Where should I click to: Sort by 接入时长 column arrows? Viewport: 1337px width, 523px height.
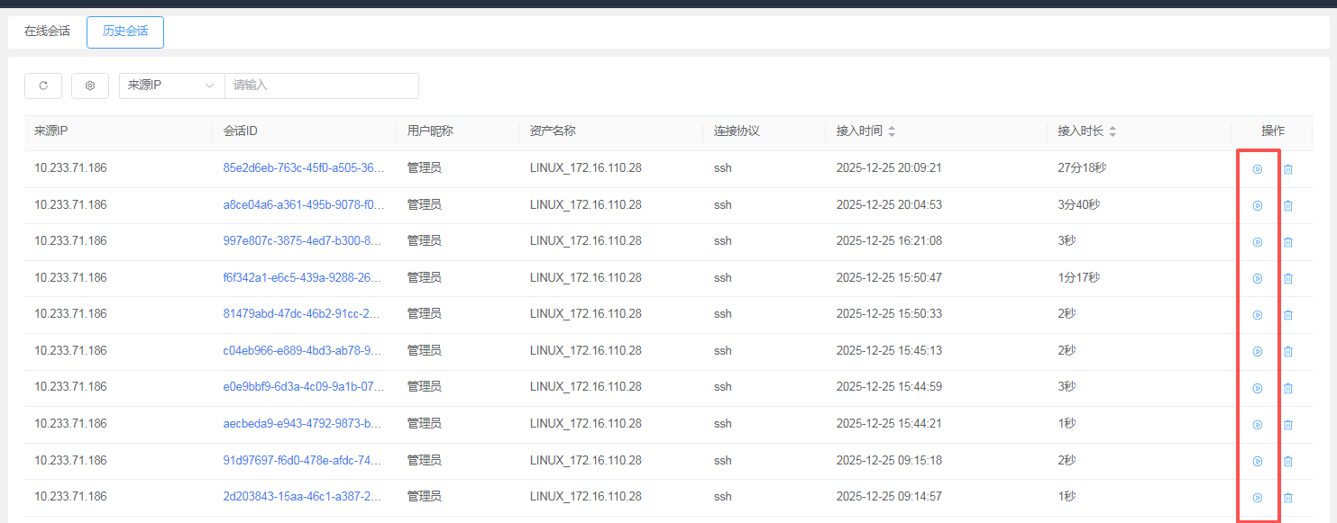pyautogui.click(x=1113, y=131)
